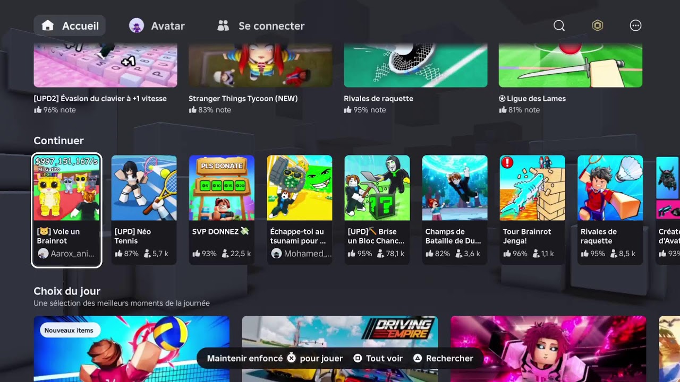This screenshot has width=680, height=382.
Task: Open the Échappe-toi au tsunami game card
Action: [x=300, y=210]
